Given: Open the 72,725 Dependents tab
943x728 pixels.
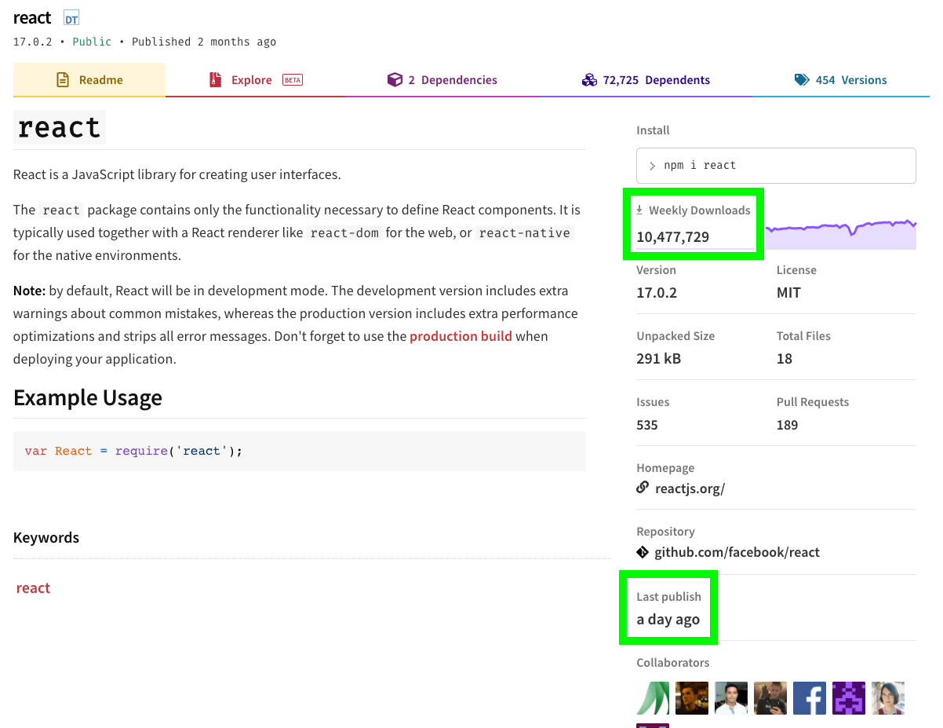Looking at the screenshot, I should (646, 80).
